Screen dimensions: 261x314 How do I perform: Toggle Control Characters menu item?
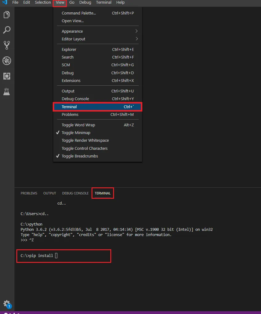coord(98,149)
